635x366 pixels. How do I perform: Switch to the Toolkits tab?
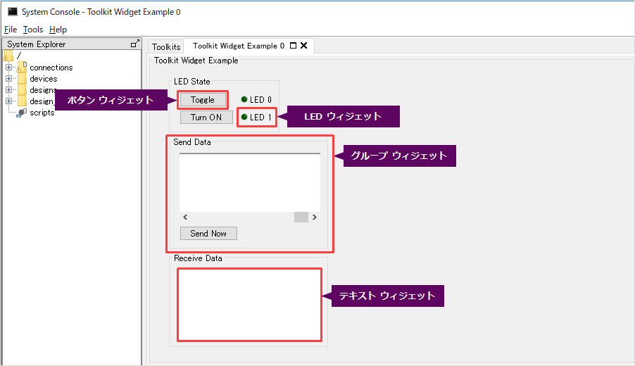166,46
